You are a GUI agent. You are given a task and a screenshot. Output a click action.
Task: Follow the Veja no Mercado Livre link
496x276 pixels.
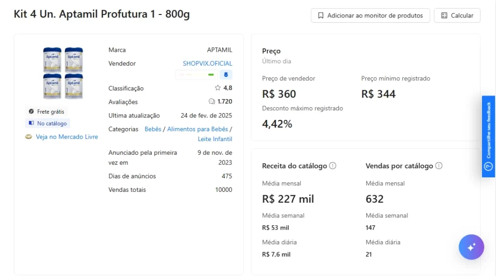pos(67,137)
